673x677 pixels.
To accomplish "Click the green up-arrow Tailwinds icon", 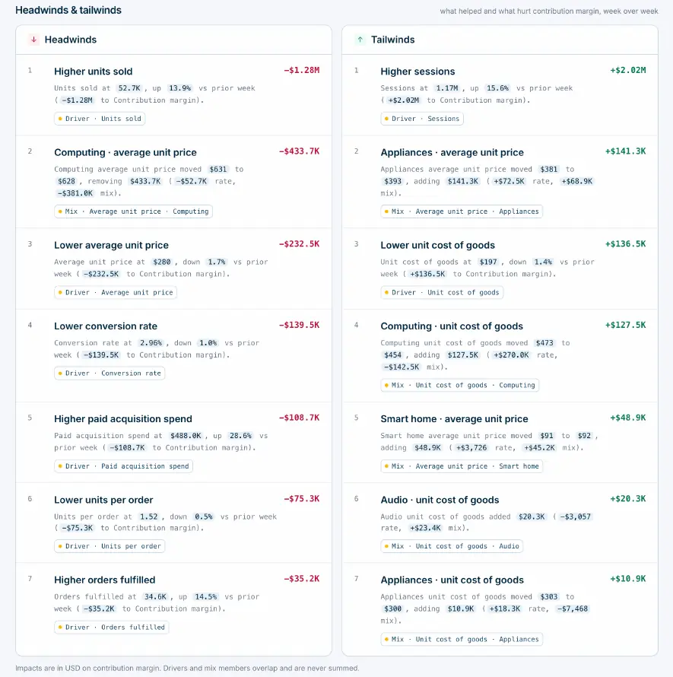I will click(360, 40).
